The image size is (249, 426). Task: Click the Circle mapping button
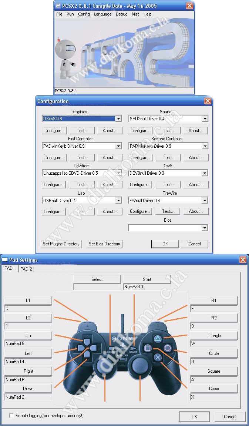[x=214, y=353]
